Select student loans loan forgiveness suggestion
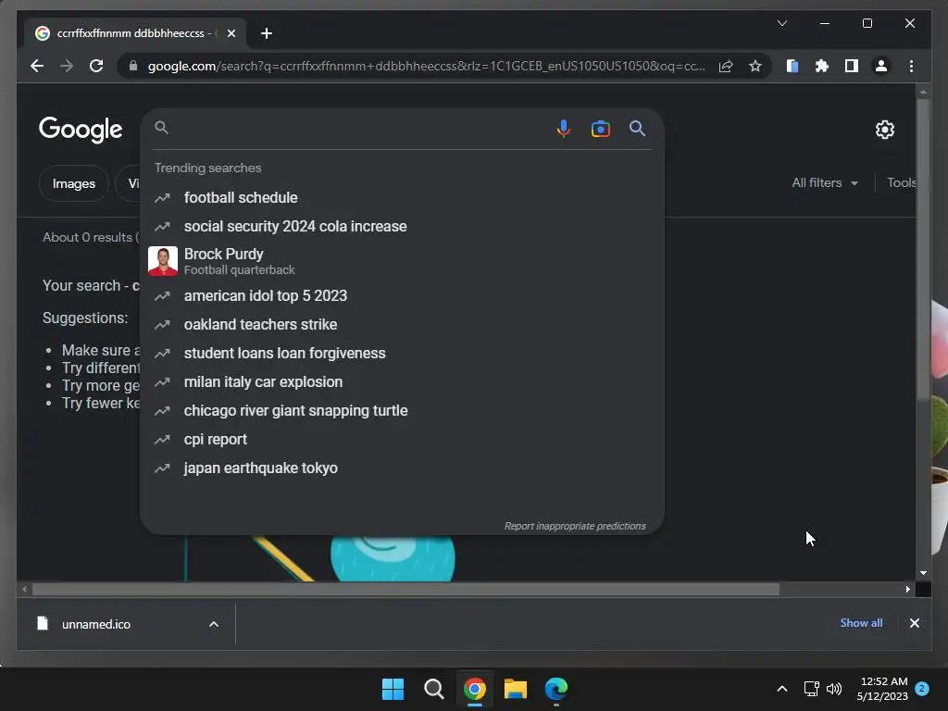This screenshot has width=948, height=711. pos(402,353)
